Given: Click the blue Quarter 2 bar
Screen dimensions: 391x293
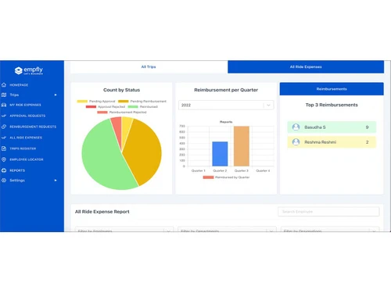Looking at the screenshot, I should coord(220,154).
